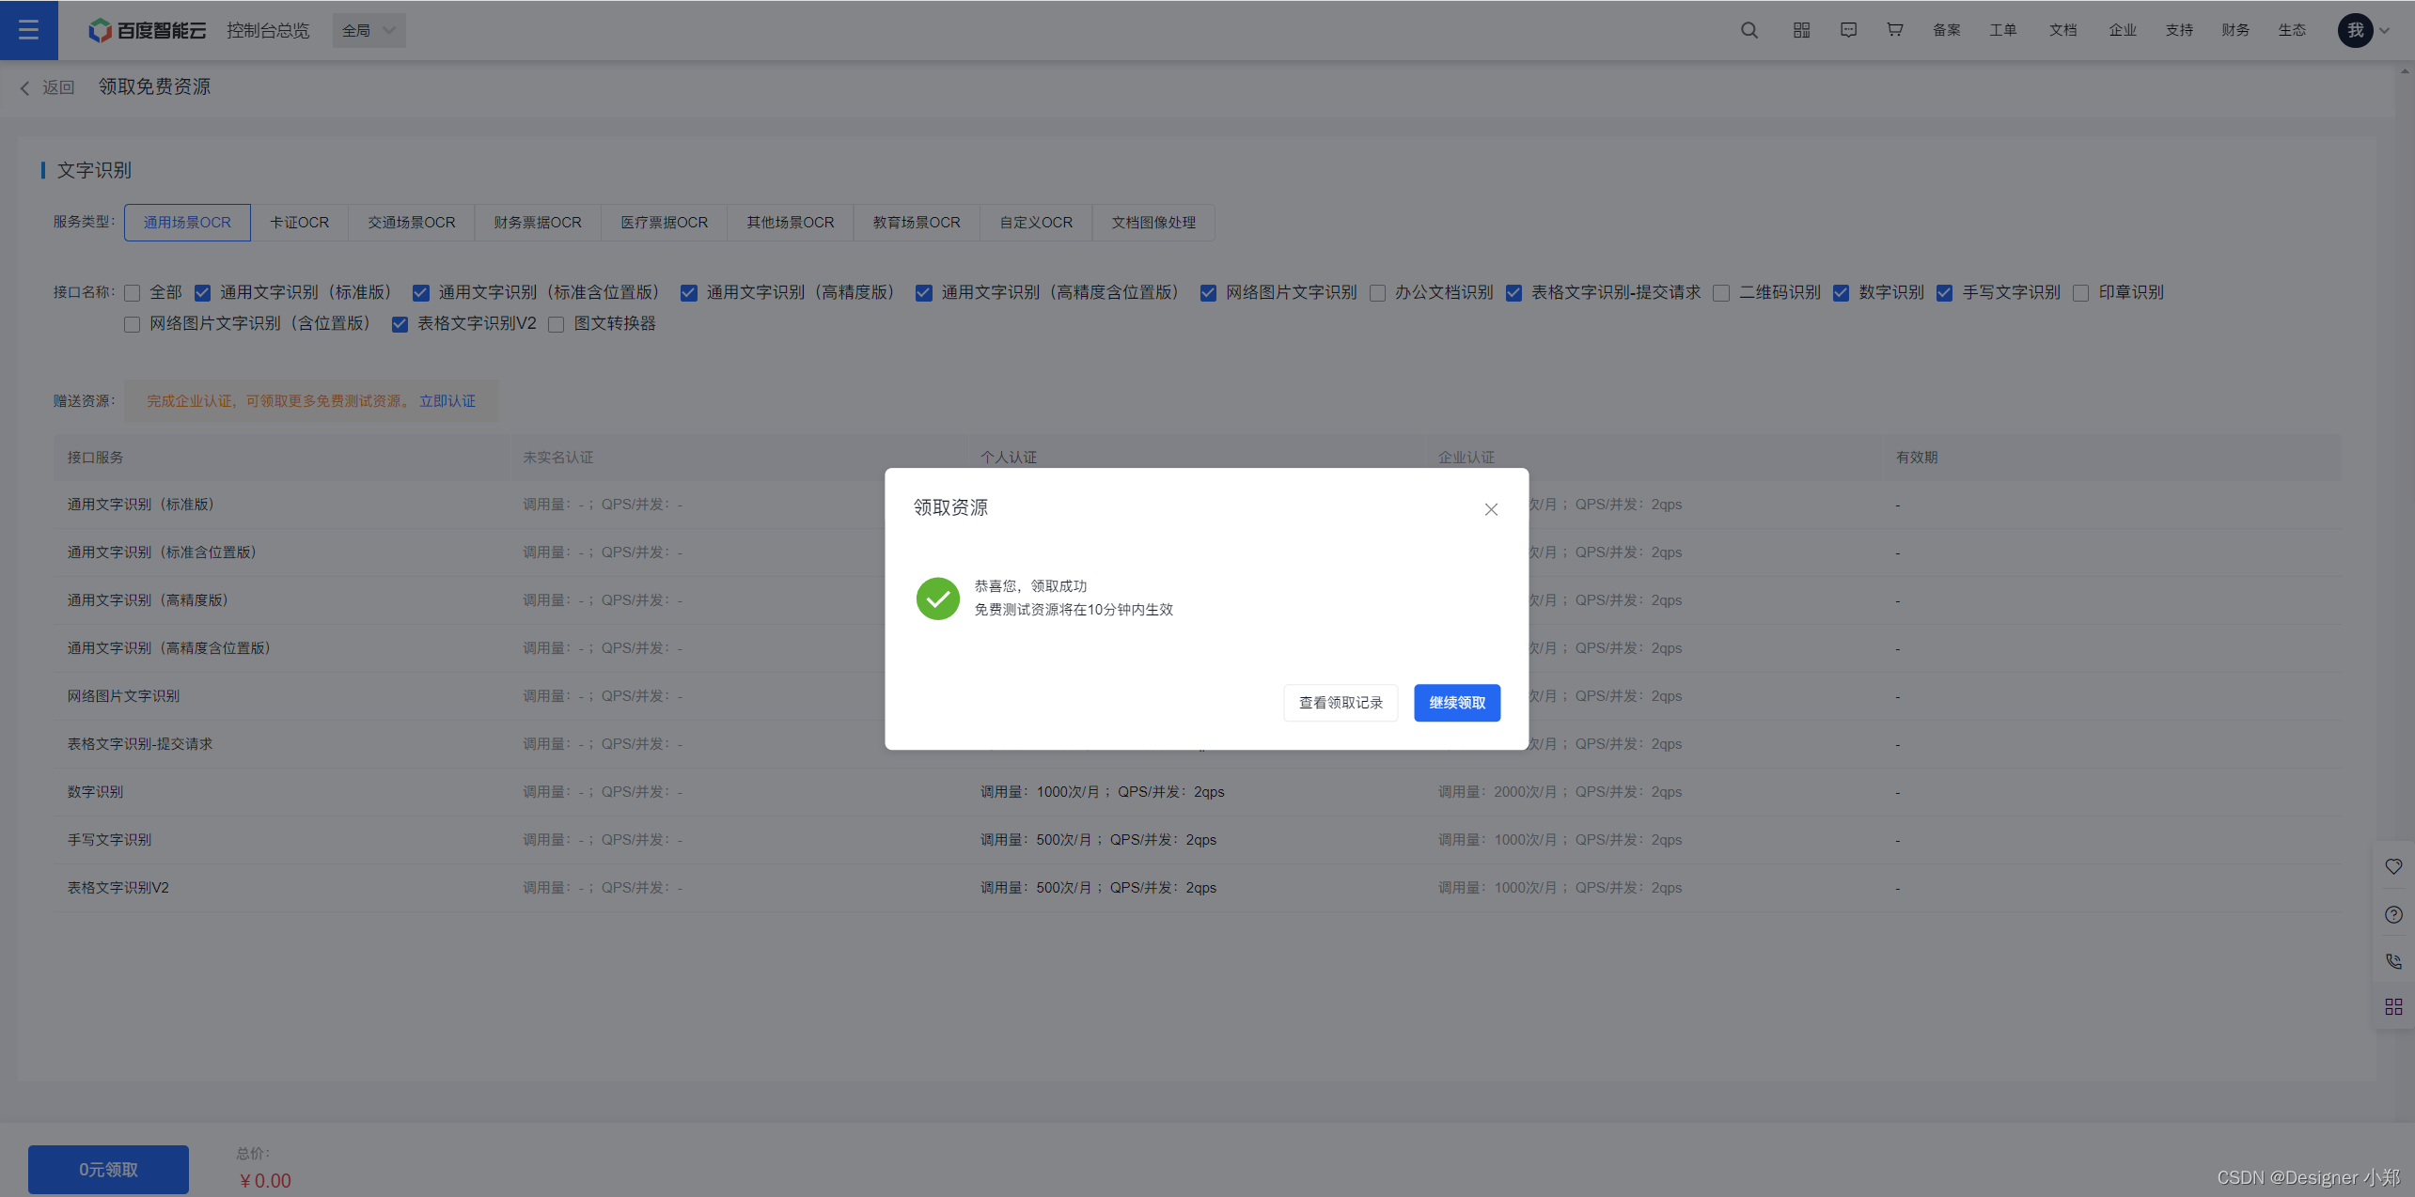Toggle the 全部 checkbox
The width and height of the screenshot is (2415, 1197).
click(133, 293)
